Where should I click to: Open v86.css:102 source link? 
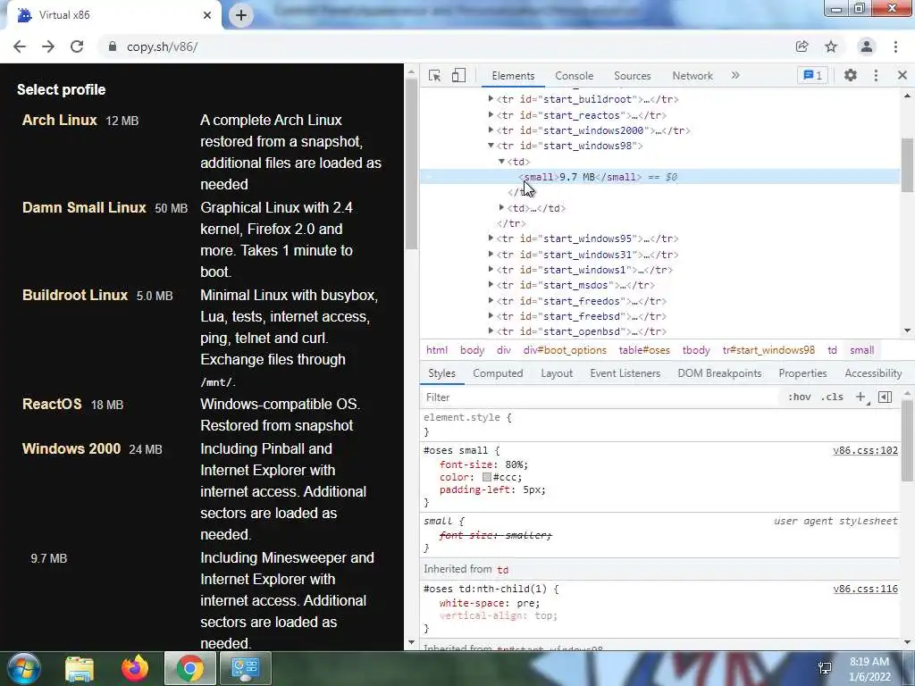[x=865, y=450]
